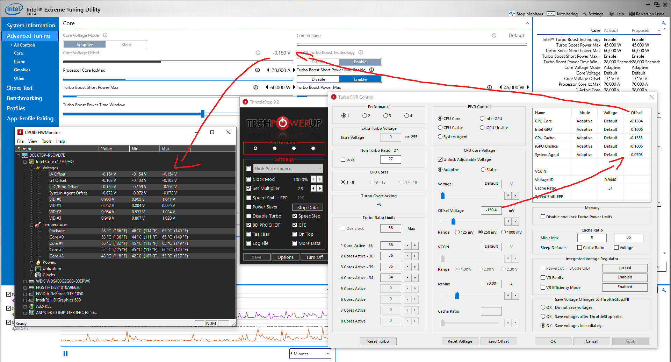The height and width of the screenshot is (362, 671).
Task: Click Offset Voltage value field
Action: [491, 210]
